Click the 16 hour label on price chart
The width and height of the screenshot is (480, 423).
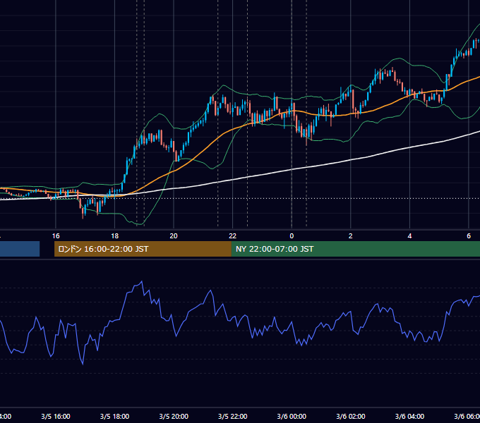tap(56, 236)
